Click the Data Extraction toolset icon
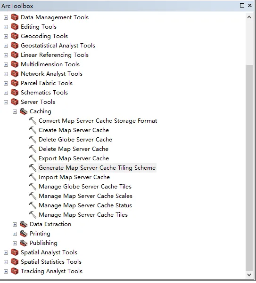This screenshot has height=283, width=256. click(x=24, y=224)
